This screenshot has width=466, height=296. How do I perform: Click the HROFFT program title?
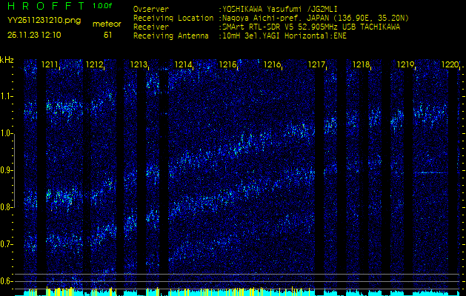click(46, 6)
